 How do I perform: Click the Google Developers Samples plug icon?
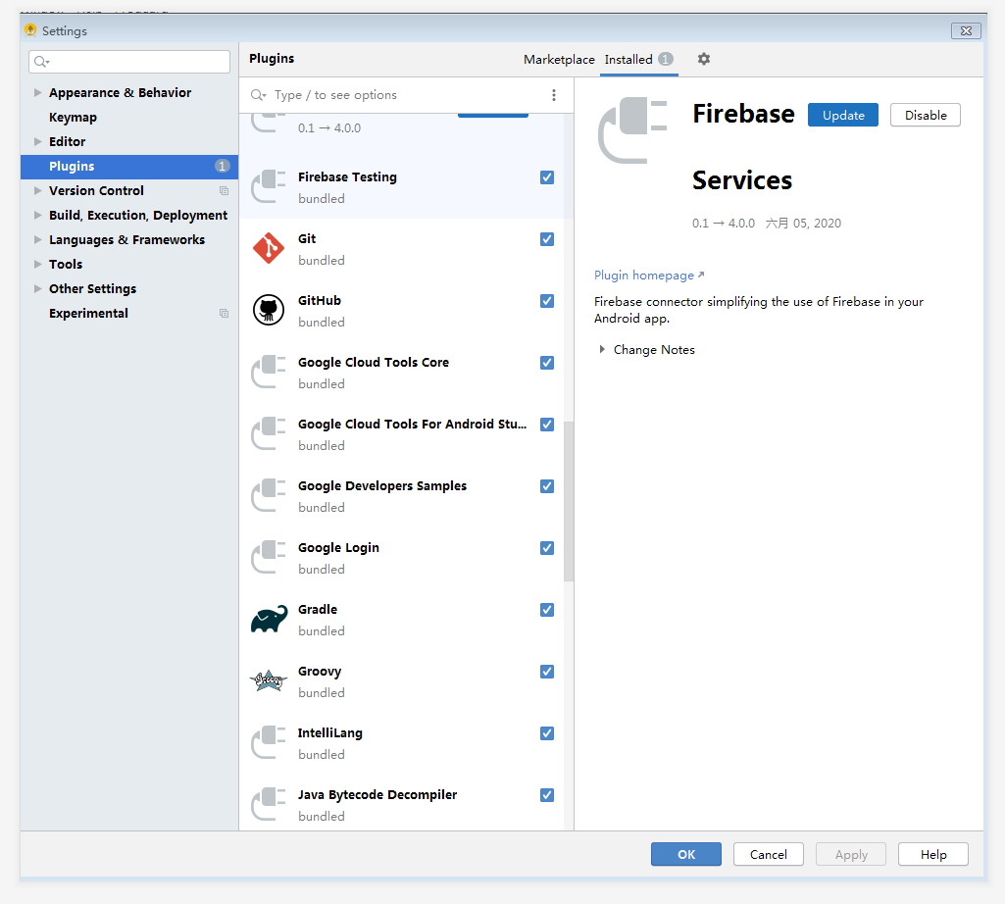(269, 495)
